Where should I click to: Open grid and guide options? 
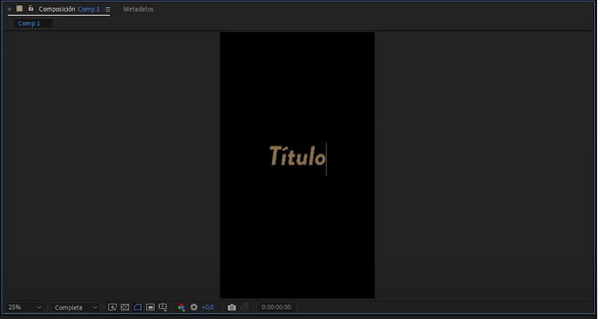pos(163,307)
